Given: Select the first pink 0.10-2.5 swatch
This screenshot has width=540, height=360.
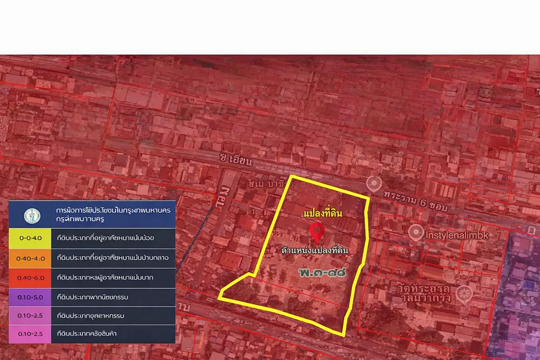Looking at the screenshot, I should 30,315.
